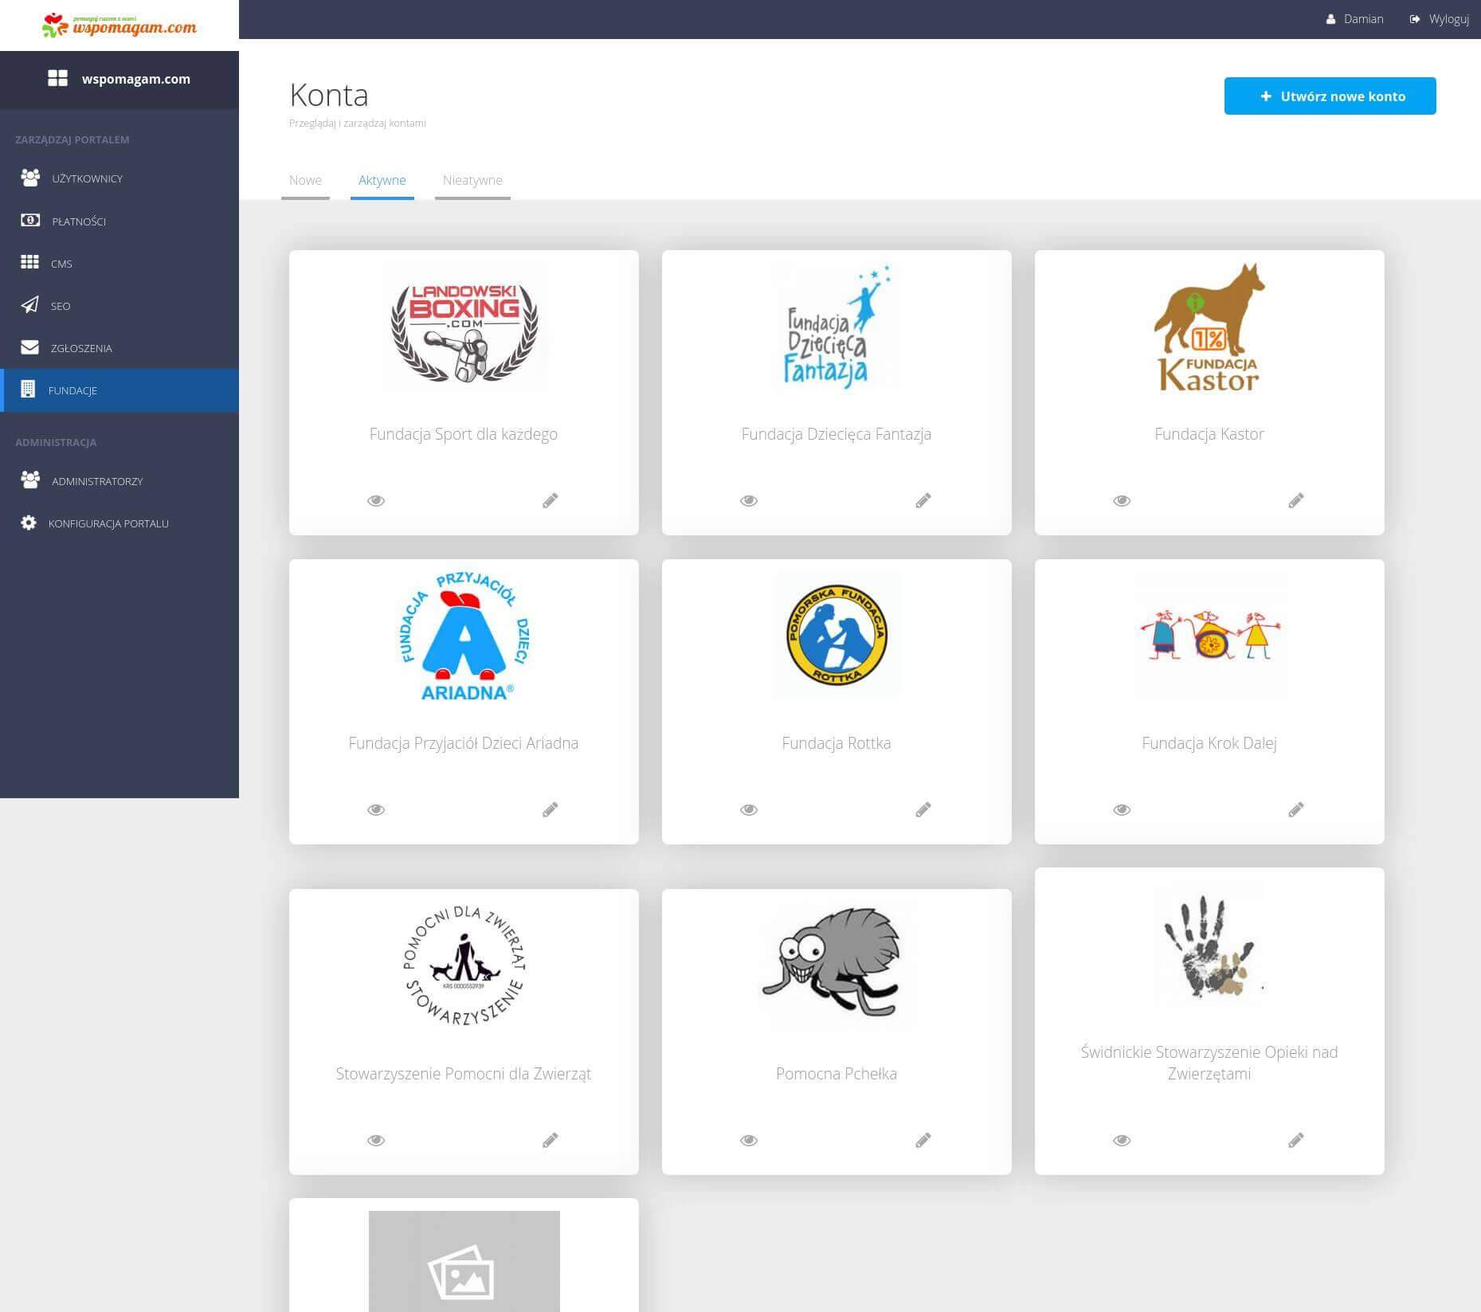This screenshot has height=1312, width=1481.
Task: Click the pencil icon on Fundacja Rottka card
Action: click(923, 809)
